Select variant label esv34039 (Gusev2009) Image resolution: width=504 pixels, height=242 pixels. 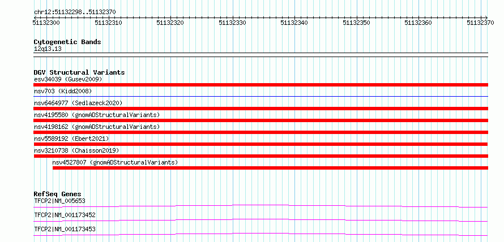(x=68, y=79)
